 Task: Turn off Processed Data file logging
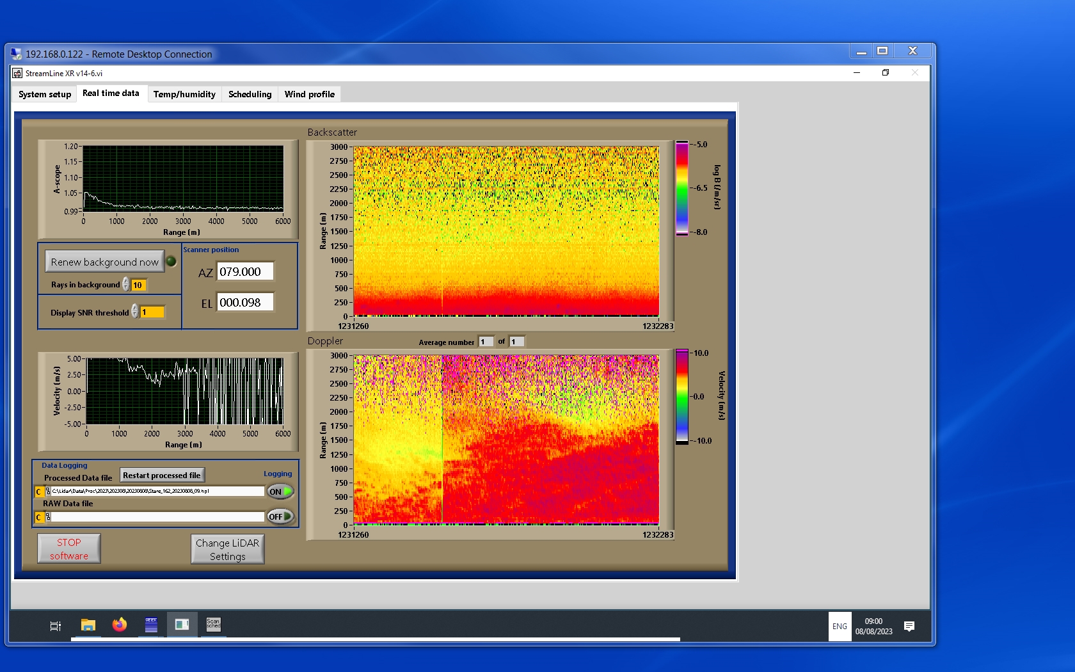point(280,492)
